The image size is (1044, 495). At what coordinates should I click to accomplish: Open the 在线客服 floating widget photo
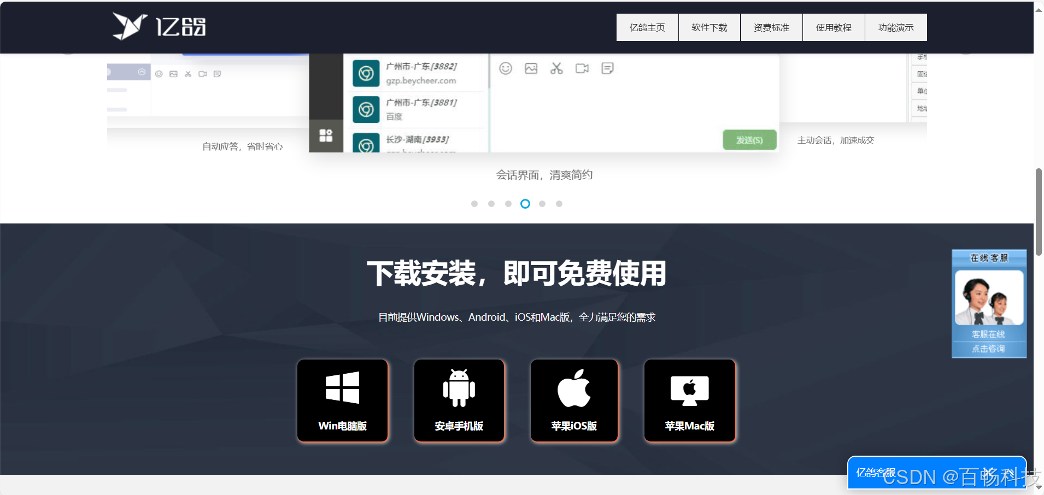coord(989,298)
